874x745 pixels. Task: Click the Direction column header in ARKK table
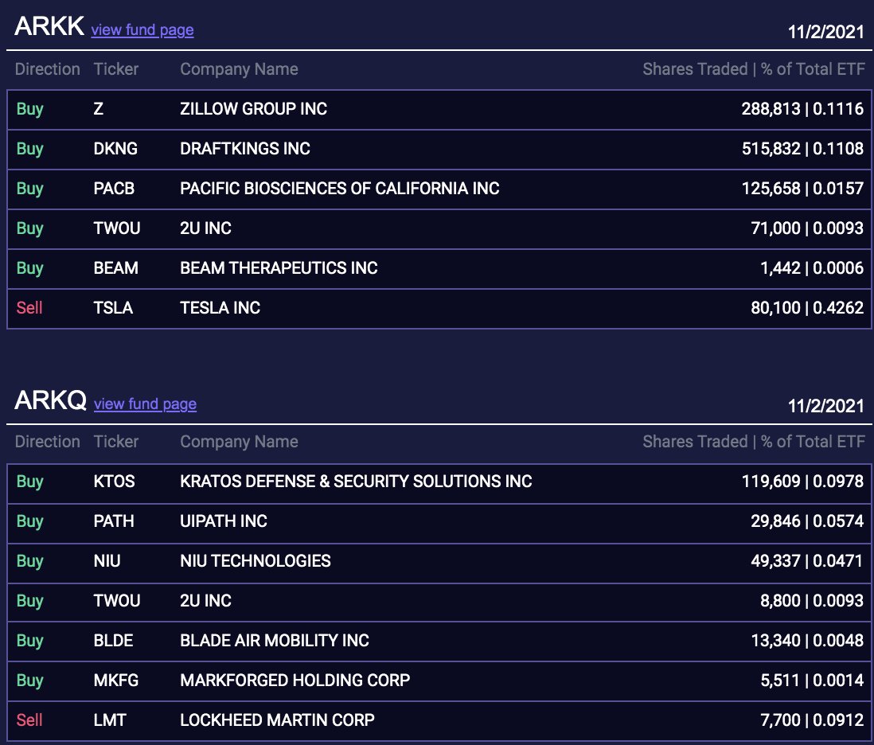(48, 69)
